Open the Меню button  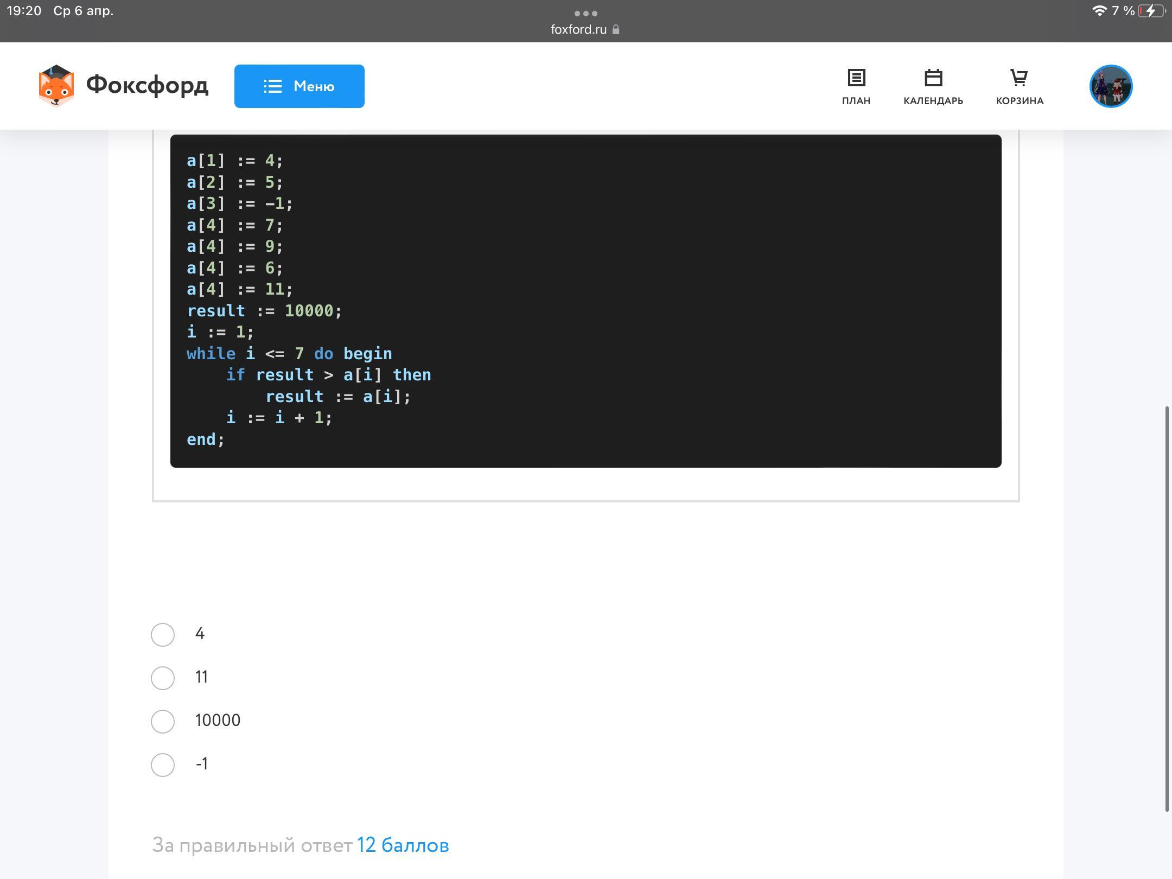[x=299, y=86]
